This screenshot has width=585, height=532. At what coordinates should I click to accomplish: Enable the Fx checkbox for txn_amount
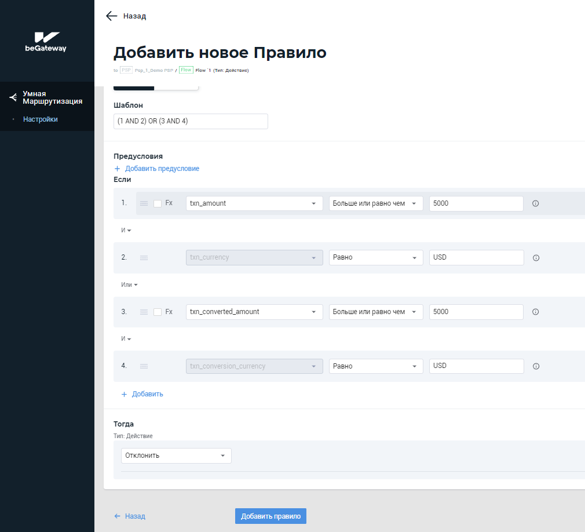[158, 203]
